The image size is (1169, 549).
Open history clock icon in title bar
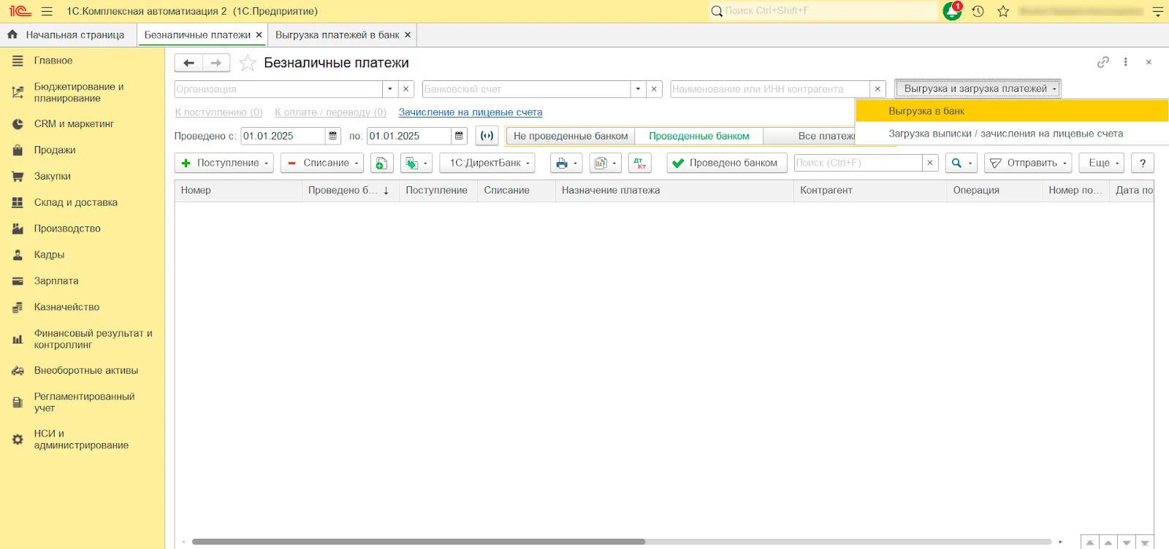pos(978,11)
